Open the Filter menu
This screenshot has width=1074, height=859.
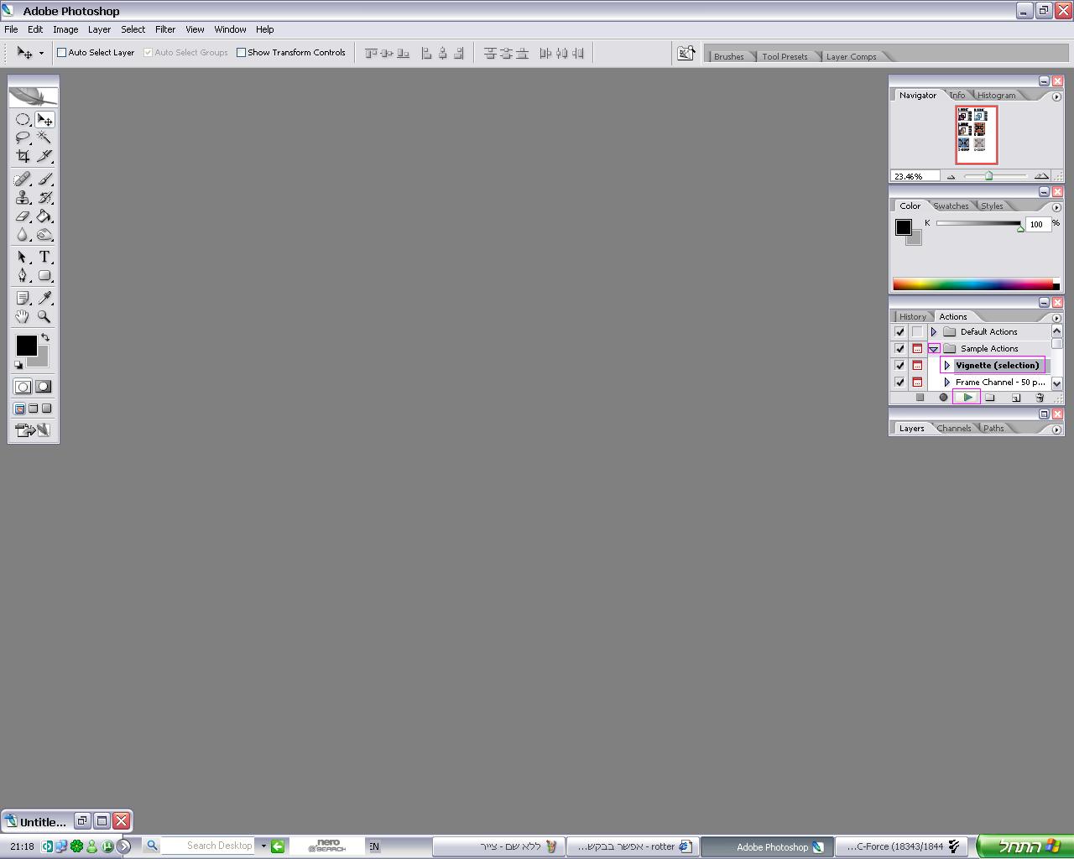pyautogui.click(x=165, y=29)
